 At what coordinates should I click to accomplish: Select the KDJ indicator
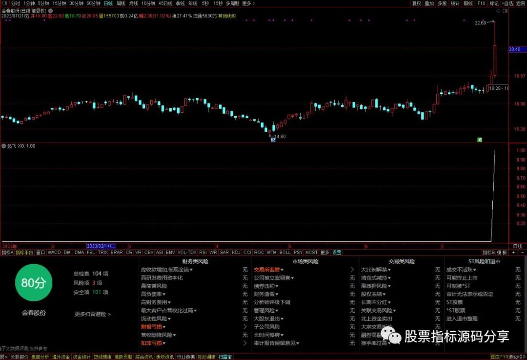pos(236,253)
